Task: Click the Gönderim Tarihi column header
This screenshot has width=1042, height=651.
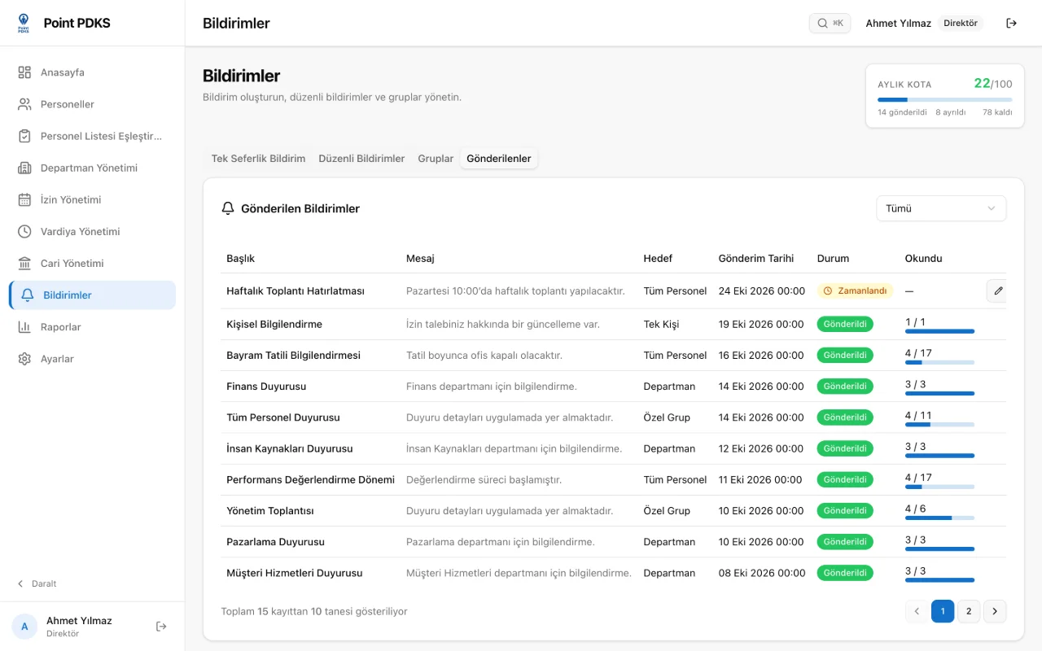Action: pyautogui.click(x=755, y=258)
